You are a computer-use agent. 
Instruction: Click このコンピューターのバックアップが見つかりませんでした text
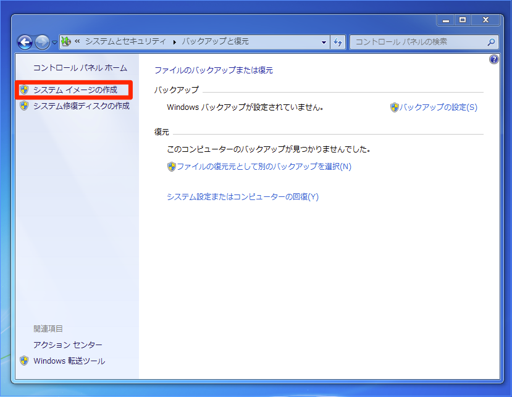tap(269, 149)
